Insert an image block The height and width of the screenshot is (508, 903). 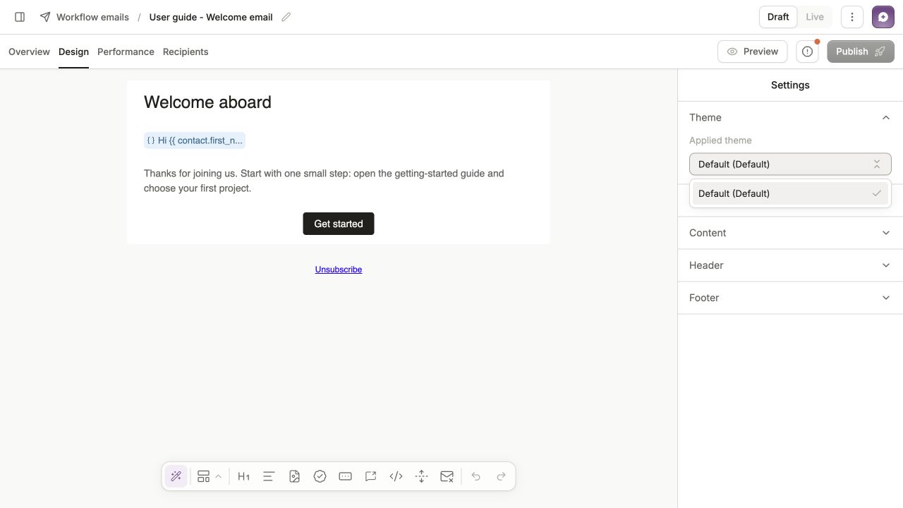click(x=294, y=476)
